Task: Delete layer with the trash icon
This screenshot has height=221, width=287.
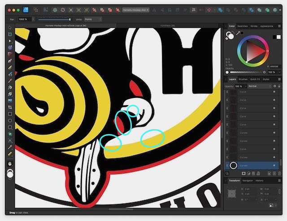Action: 279,174
